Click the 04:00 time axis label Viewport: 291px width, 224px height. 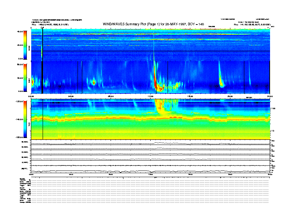point(71,96)
